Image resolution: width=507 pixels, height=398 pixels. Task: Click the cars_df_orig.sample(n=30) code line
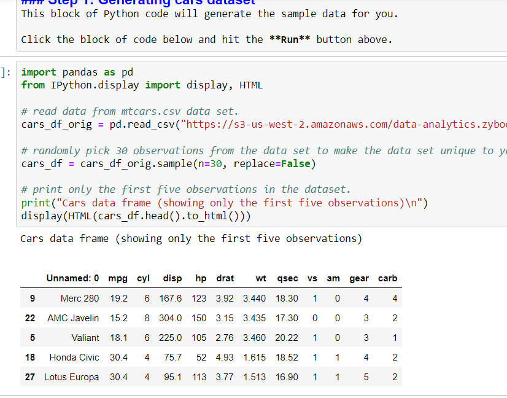pos(168,164)
